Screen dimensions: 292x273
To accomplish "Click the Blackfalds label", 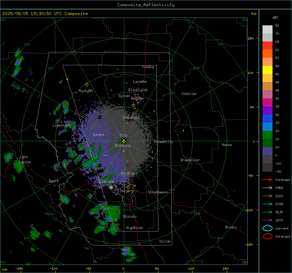I will click(138, 90).
